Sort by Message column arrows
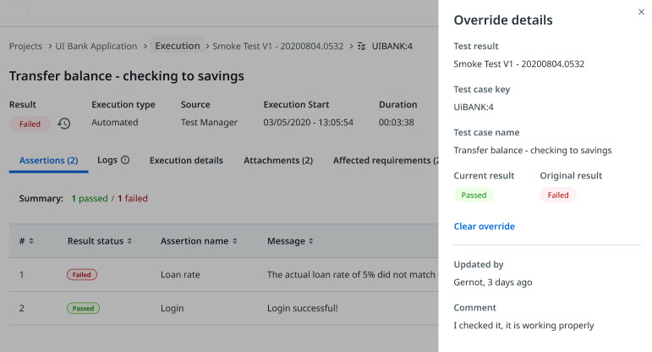This screenshot has height=352, width=652. coord(311,241)
